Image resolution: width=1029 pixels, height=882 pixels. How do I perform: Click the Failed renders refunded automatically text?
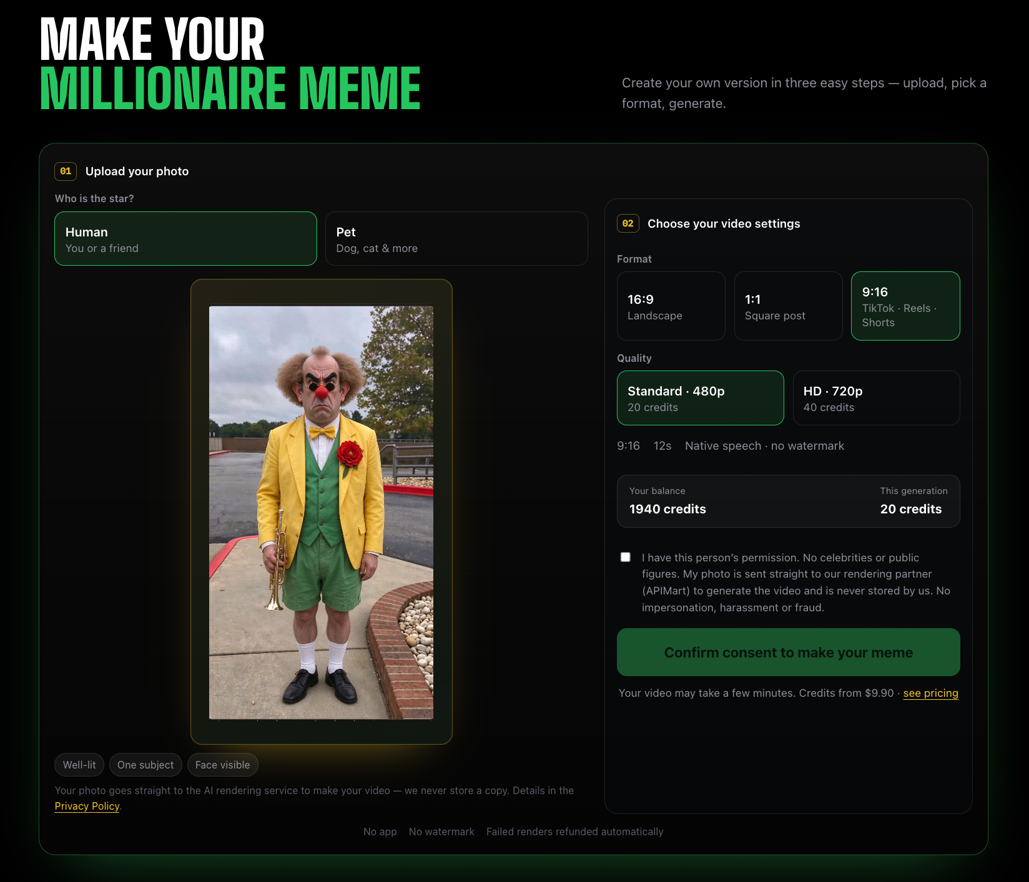(575, 831)
